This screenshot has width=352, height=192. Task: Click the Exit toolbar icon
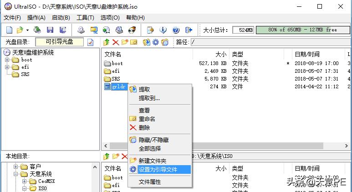[189, 30]
